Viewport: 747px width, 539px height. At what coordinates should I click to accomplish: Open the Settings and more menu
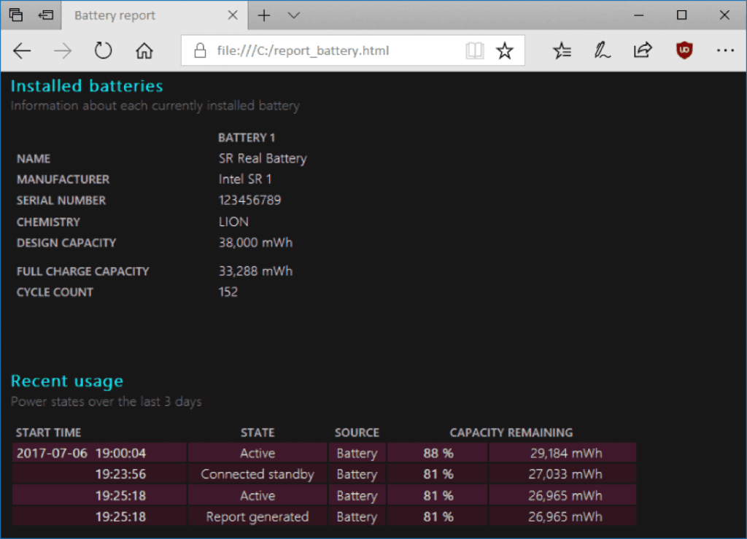[725, 51]
